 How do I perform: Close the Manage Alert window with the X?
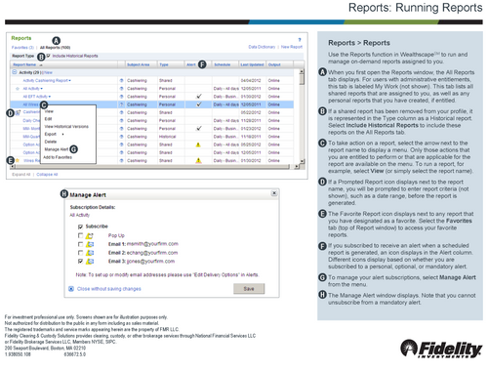click(x=274, y=193)
